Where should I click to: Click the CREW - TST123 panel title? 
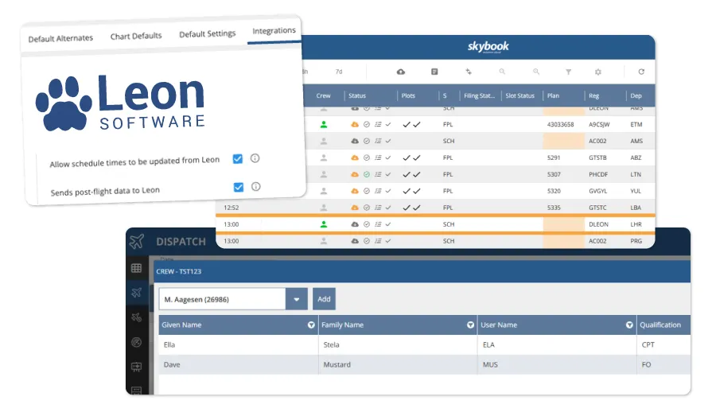tap(178, 271)
